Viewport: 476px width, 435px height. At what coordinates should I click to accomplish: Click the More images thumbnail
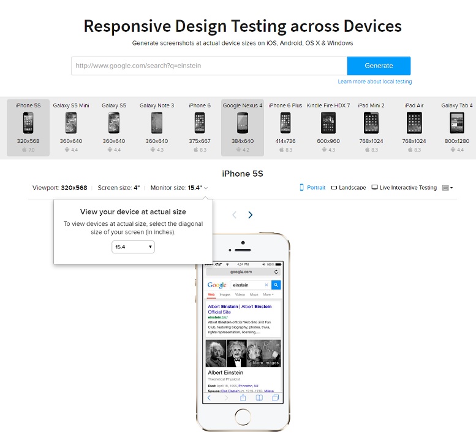[x=264, y=353]
